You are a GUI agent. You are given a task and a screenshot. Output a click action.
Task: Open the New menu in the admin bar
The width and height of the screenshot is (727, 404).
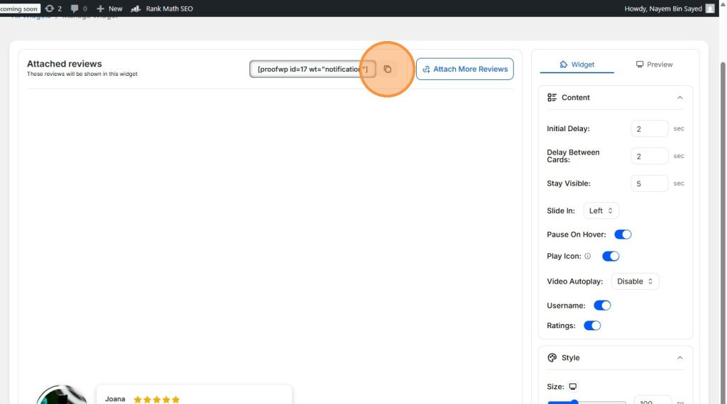(109, 9)
